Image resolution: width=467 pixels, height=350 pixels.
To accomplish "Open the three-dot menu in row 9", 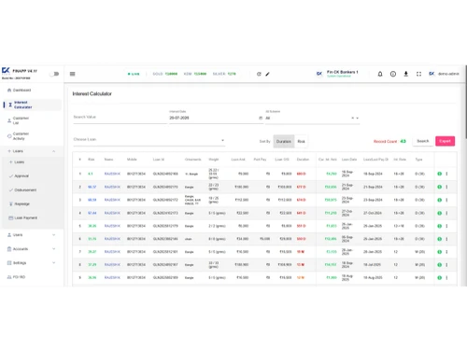I will 446,277.
